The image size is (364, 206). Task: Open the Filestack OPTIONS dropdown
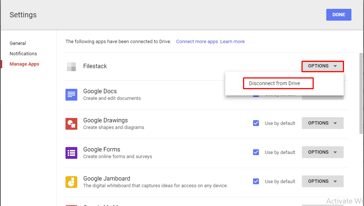[x=323, y=66]
